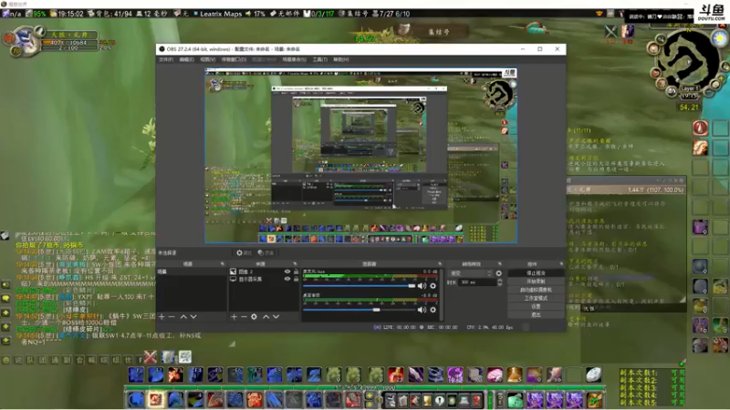Click the clock 19:15:02 in top bar
The image size is (730, 410).
[71, 14]
